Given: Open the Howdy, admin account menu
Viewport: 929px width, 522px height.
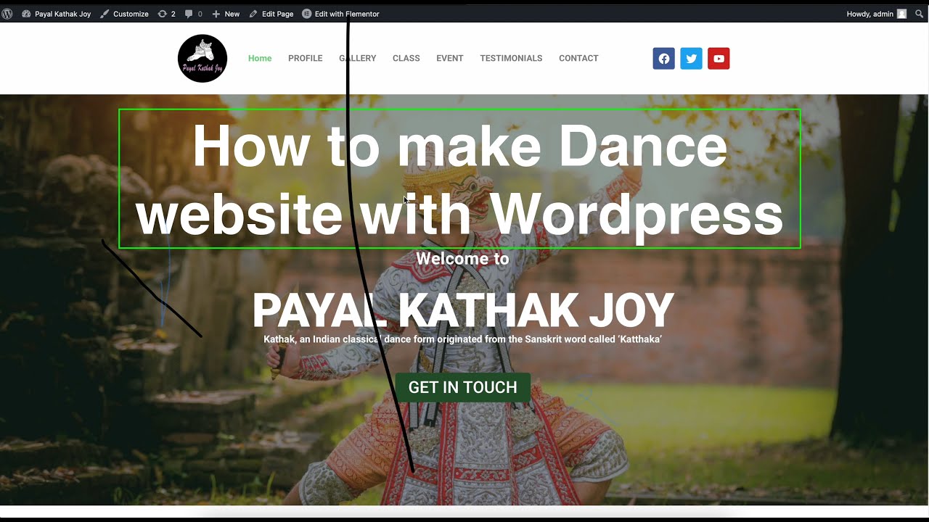Looking at the screenshot, I should pos(876,14).
